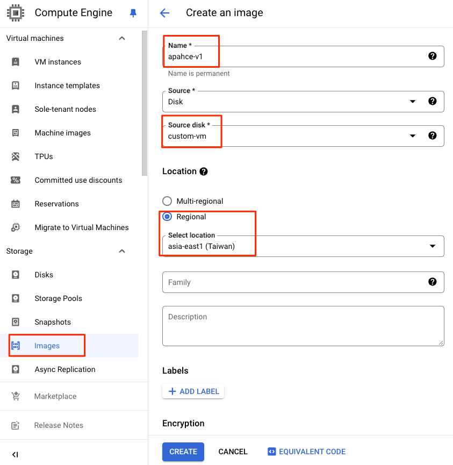
Task: Open Instance templates page
Action: [67, 85]
